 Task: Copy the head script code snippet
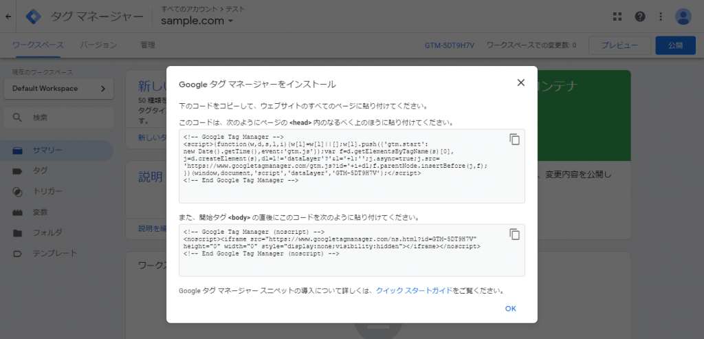514,139
